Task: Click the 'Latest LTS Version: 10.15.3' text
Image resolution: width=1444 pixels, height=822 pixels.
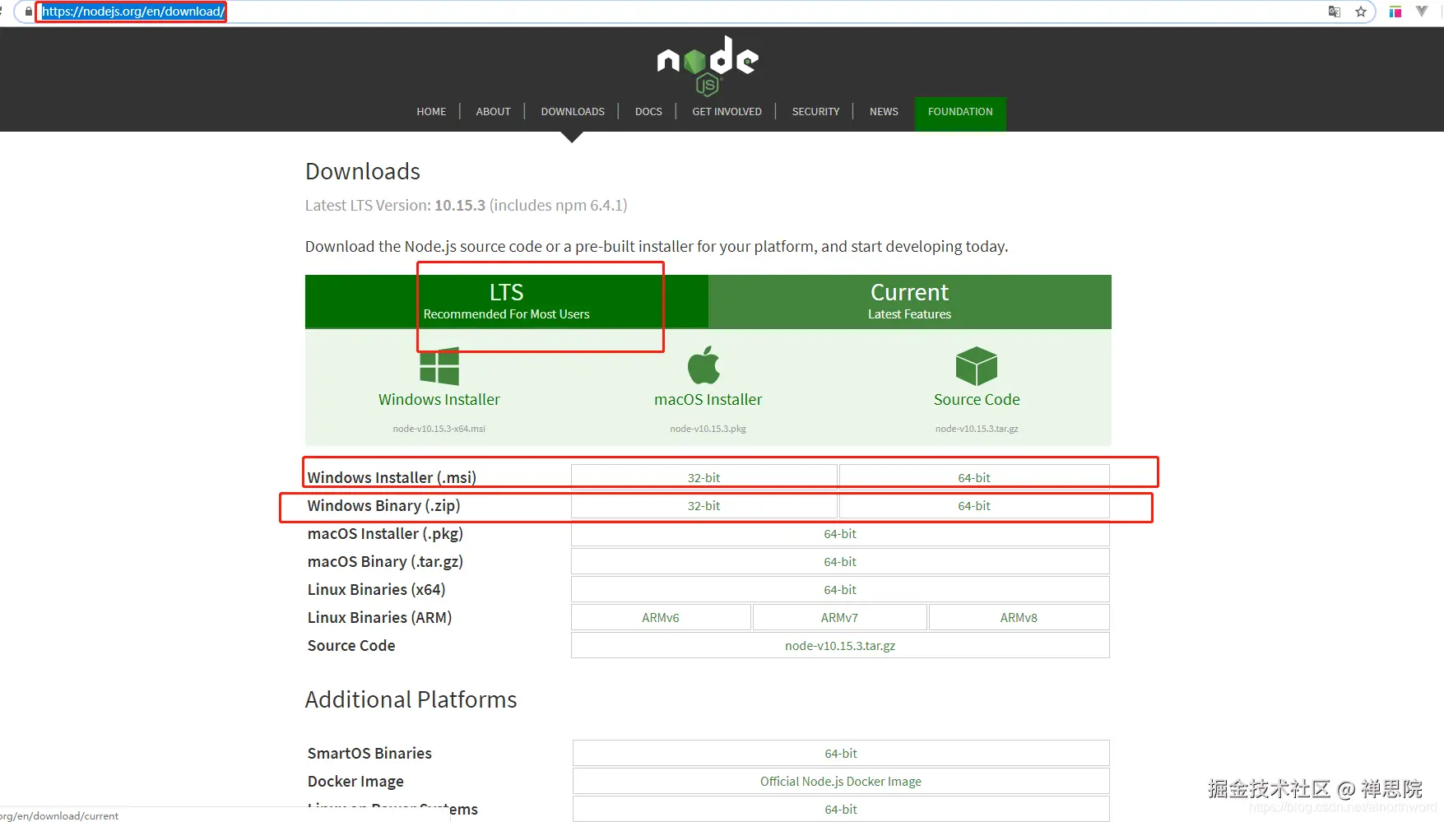Action: (x=396, y=206)
